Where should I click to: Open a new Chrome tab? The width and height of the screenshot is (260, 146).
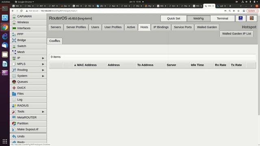230,6
